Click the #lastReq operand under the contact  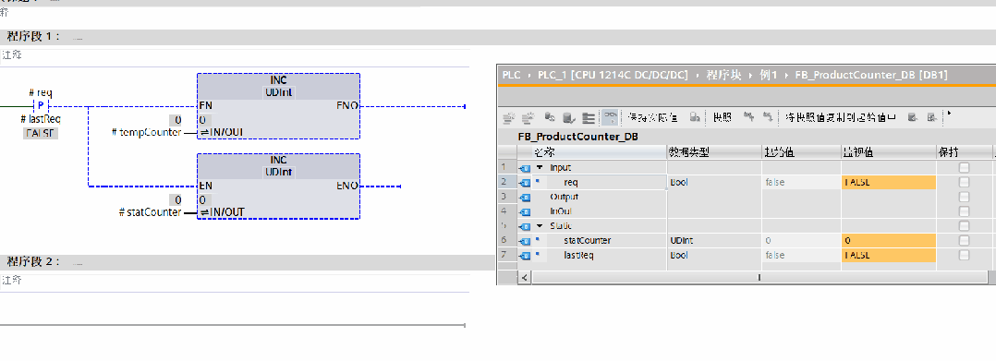(40, 119)
